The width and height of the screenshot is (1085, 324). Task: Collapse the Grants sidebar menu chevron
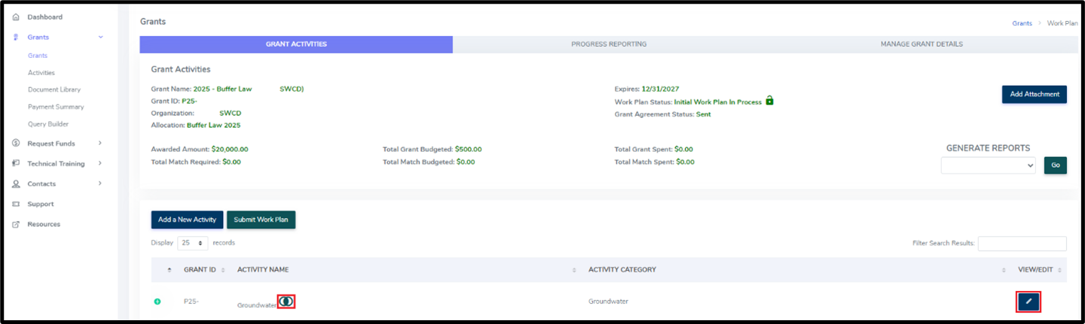pyautogui.click(x=100, y=36)
